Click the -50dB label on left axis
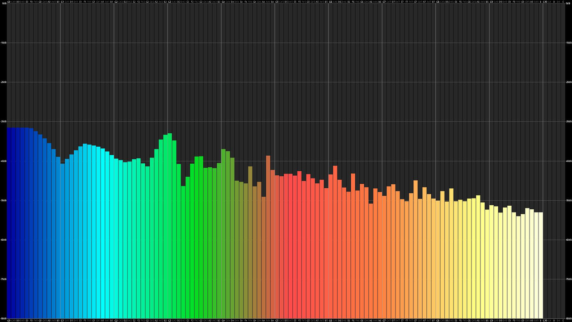Screen dimensions: 572x322 coord(4,200)
